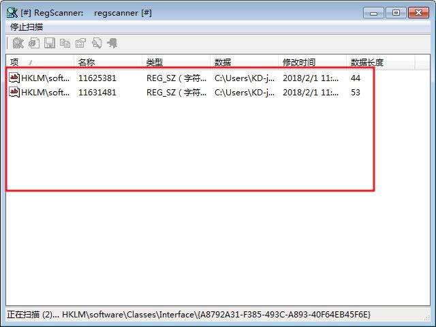This screenshot has width=436, height=327.
Task: Click the open in RegEdit toolbar icon
Action: pos(33,43)
